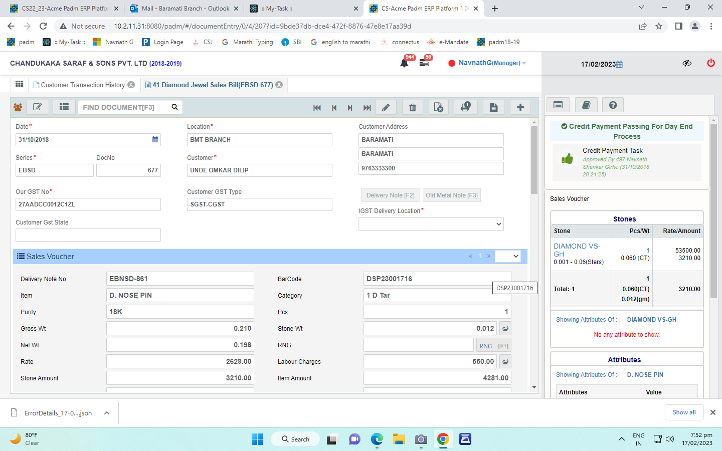Click the Old Metal Note [F3] button
The width and height of the screenshot is (722, 451).
[x=452, y=195]
